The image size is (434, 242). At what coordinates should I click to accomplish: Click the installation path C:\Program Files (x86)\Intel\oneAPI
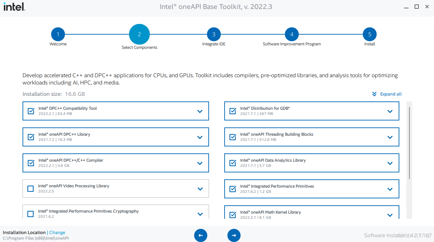tap(36, 238)
